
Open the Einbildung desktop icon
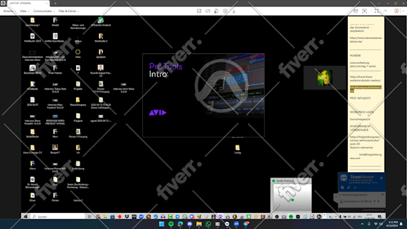(x=78, y=165)
